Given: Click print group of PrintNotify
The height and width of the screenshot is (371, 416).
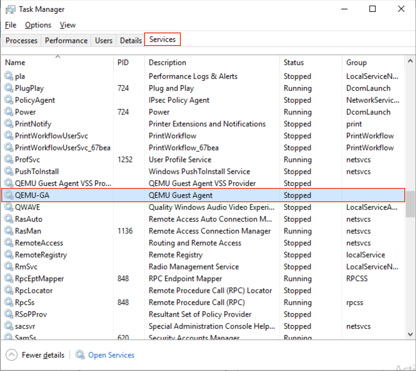Looking at the screenshot, I should [354, 124].
